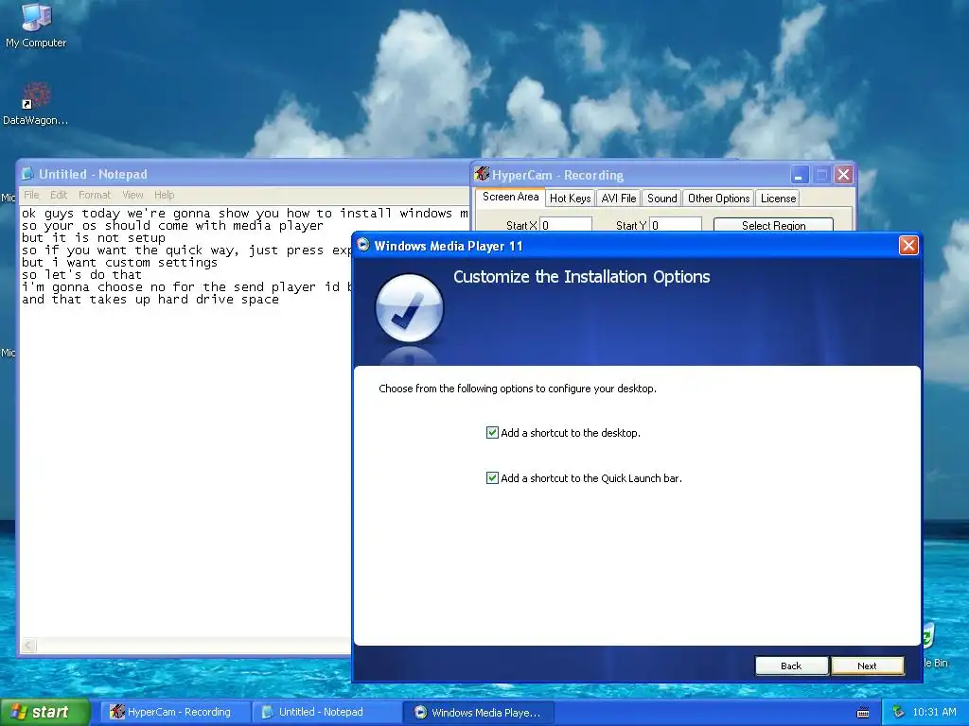Open Notepad Edit menu
The image size is (969, 726).
click(59, 195)
